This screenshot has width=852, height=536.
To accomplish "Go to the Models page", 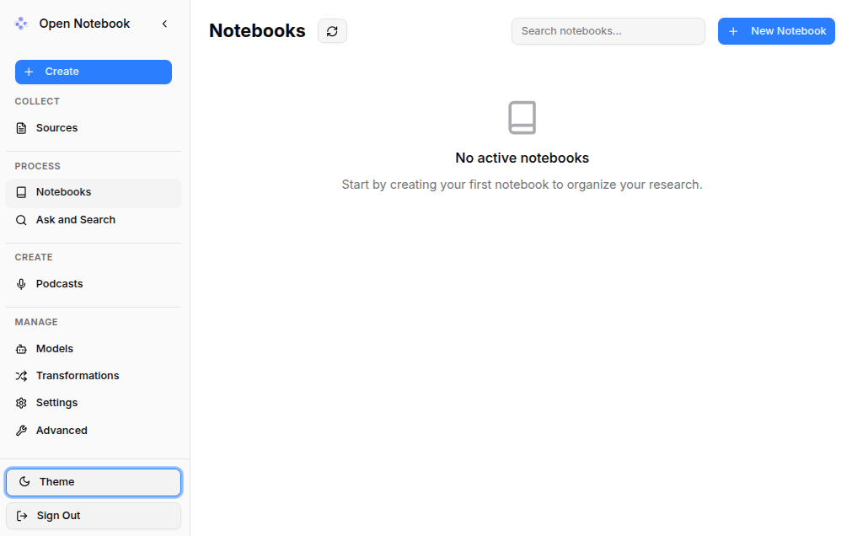I will (x=55, y=349).
